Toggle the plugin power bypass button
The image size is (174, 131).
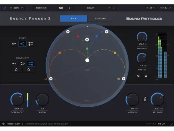click(4, 8)
